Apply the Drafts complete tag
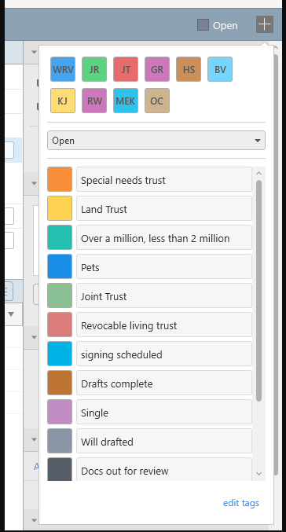The image size is (286, 532). click(x=164, y=383)
